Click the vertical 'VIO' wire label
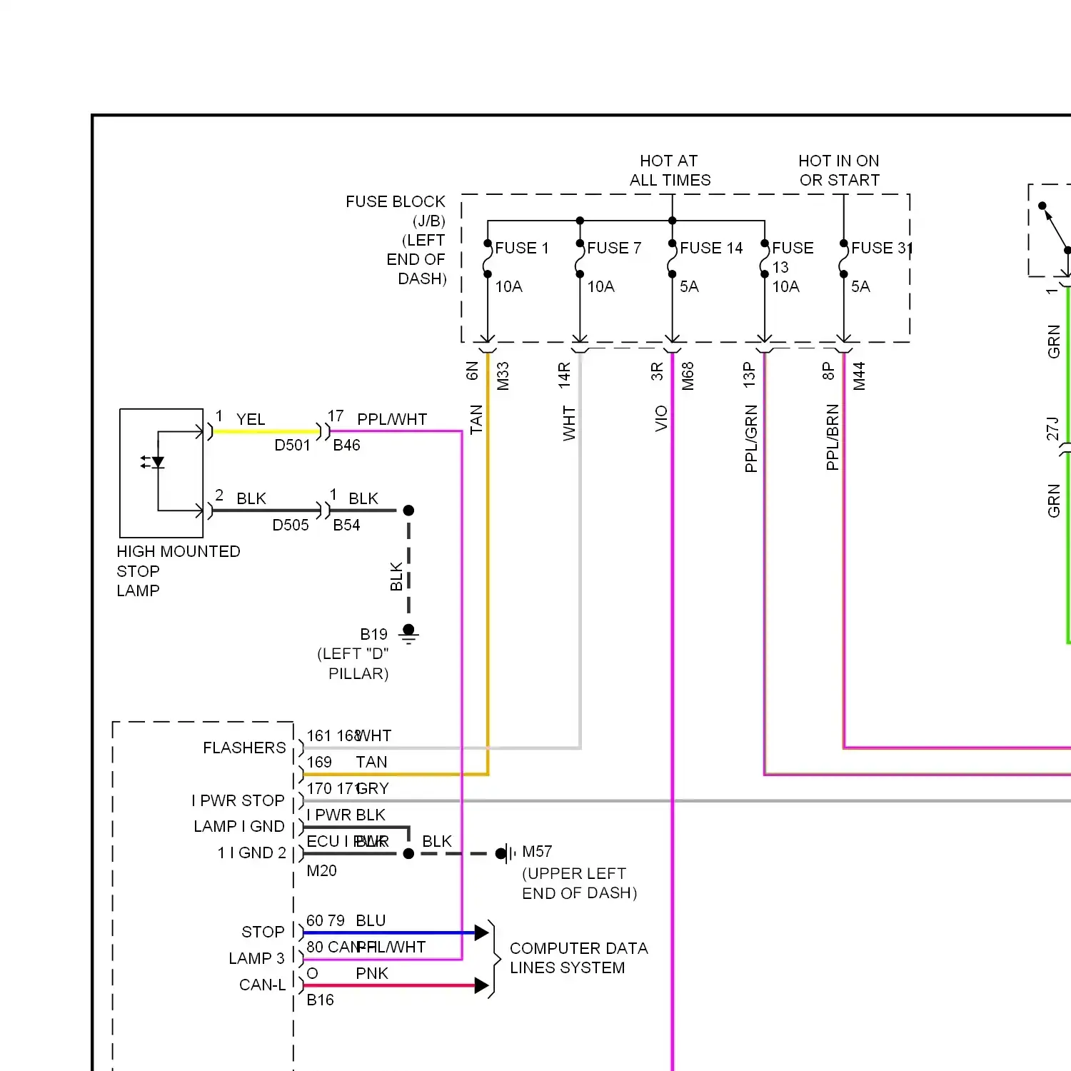 661,418
